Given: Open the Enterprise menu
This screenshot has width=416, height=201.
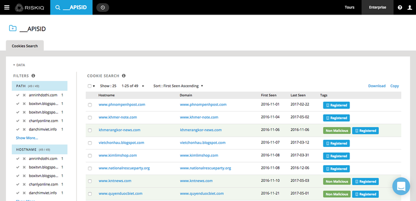Looking at the screenshot, I should click(x=378, y=7).
